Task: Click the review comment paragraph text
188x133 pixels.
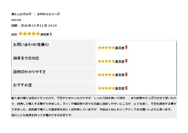Action: 94,106
